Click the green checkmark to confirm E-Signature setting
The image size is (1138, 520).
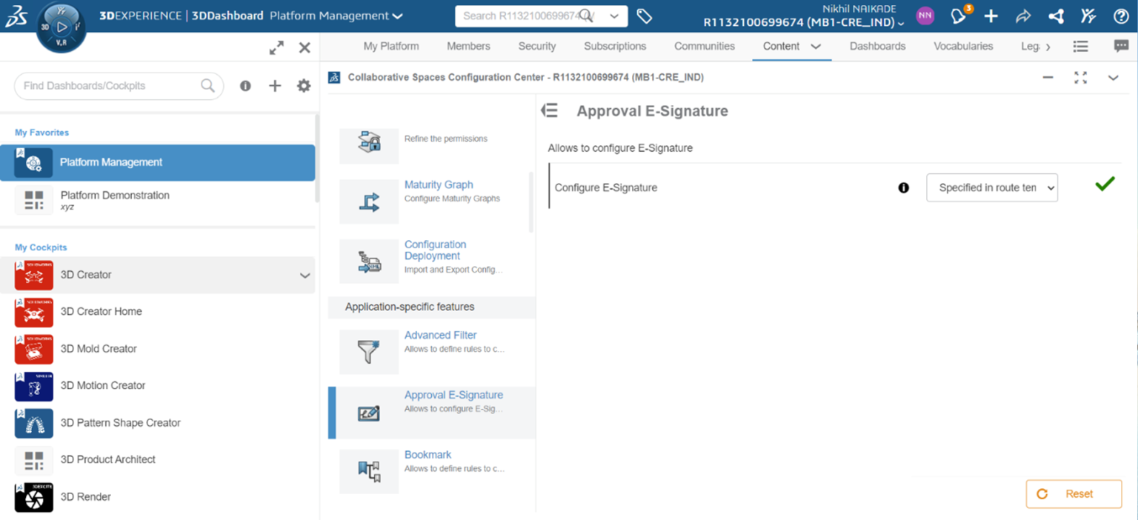tap(1104, 184)
